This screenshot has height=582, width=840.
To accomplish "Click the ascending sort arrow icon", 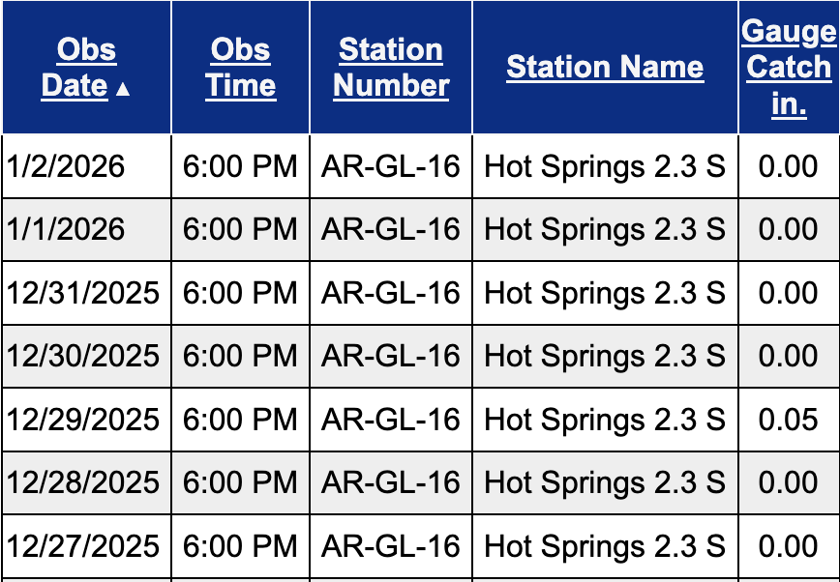I will coord(122,89).
